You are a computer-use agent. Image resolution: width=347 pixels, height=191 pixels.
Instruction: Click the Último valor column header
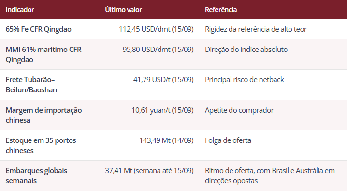(124, 10)
